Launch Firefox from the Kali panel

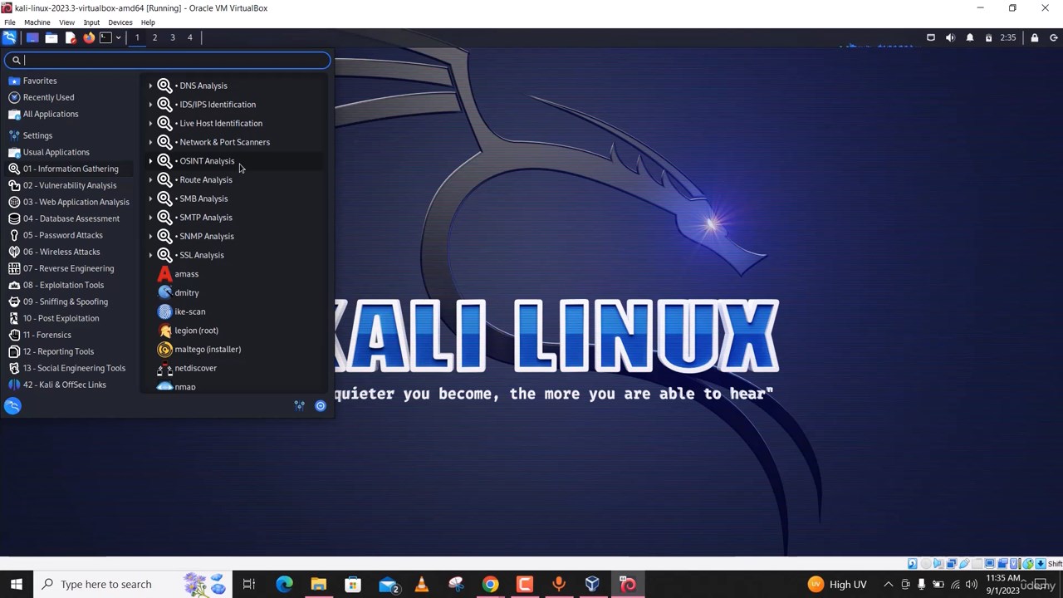point(89,37)
